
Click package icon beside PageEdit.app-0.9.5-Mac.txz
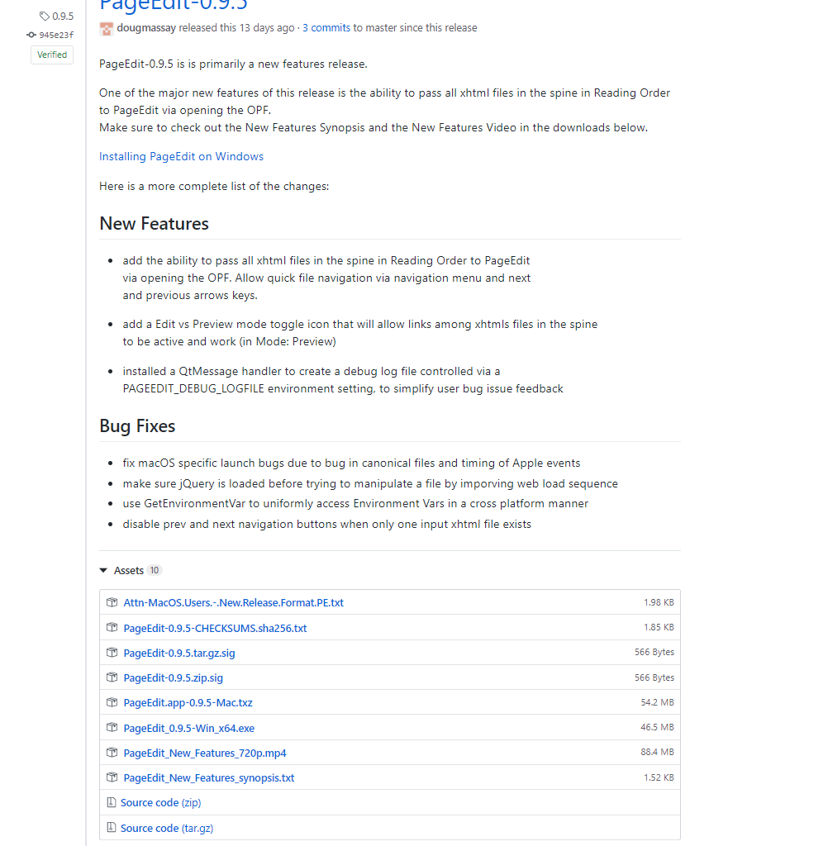112,702
